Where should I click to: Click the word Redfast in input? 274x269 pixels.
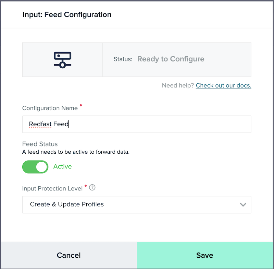pos(40,124)
